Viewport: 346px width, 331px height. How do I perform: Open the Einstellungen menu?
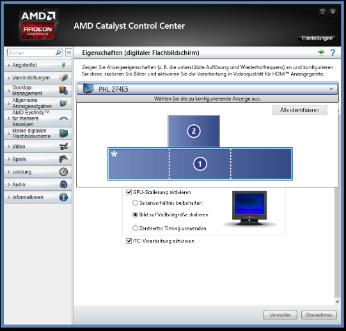[317, 38]
